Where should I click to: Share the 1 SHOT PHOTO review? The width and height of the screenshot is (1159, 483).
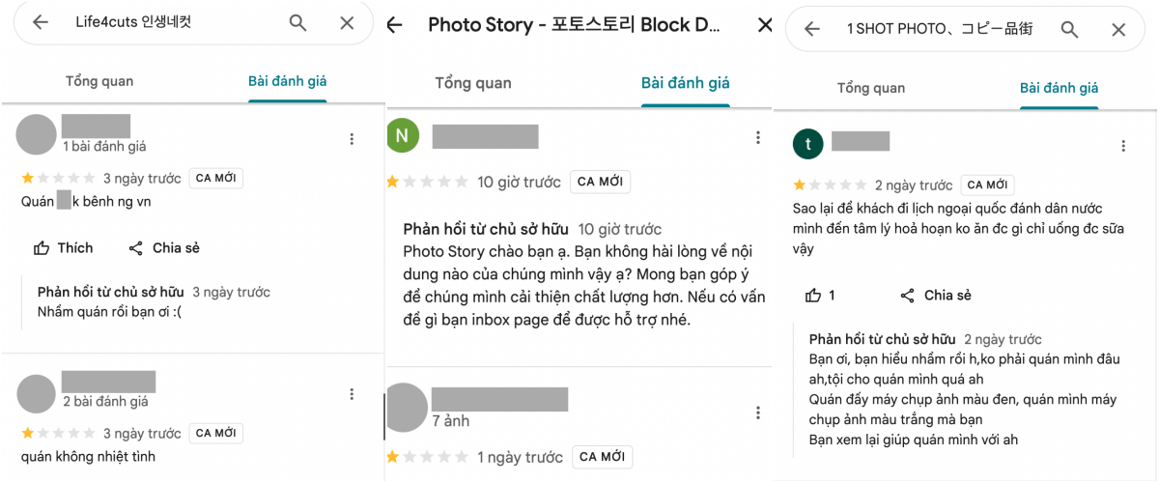click(935, 296)
